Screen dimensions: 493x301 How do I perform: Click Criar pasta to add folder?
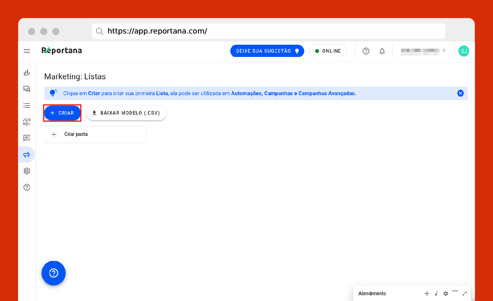tap(95, 134)
